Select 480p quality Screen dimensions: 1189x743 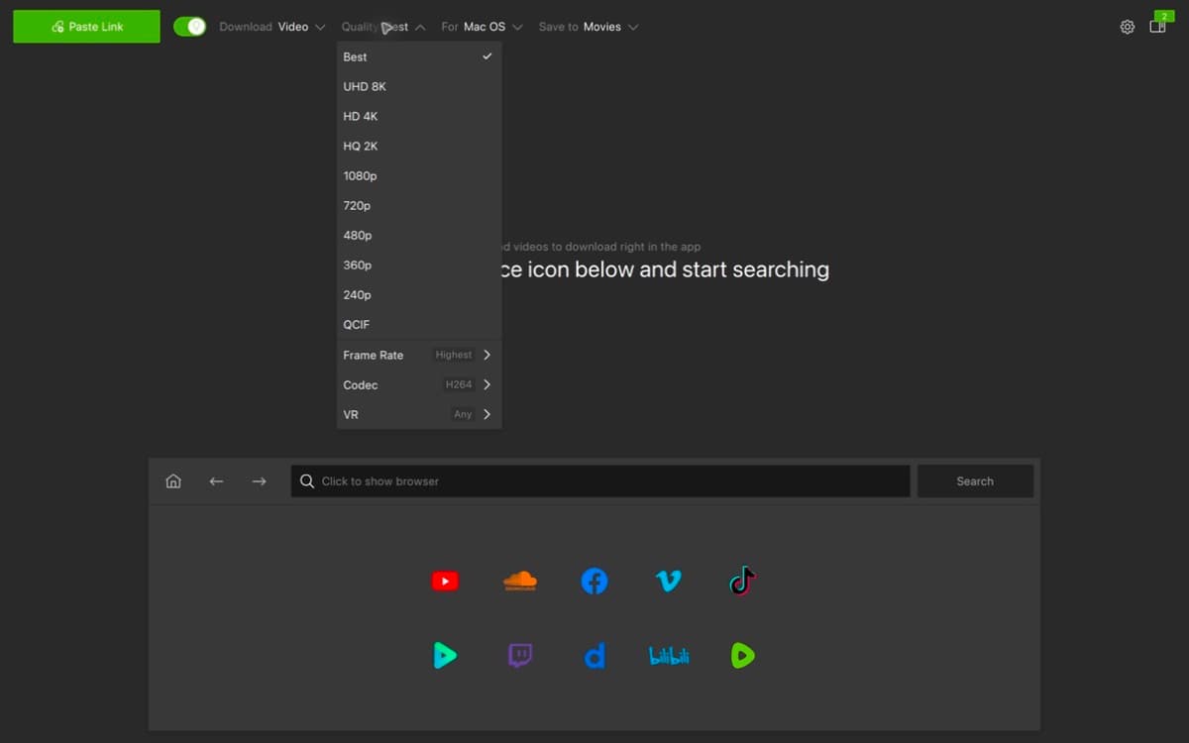click(419, 235)
